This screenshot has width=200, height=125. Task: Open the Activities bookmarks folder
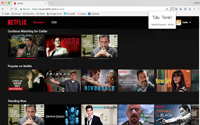[x=29, y=14]
